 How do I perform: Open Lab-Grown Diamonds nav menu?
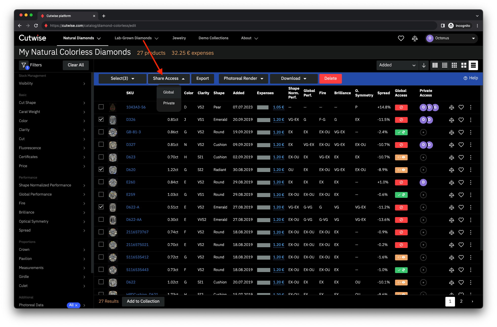(x=137, y=38)
